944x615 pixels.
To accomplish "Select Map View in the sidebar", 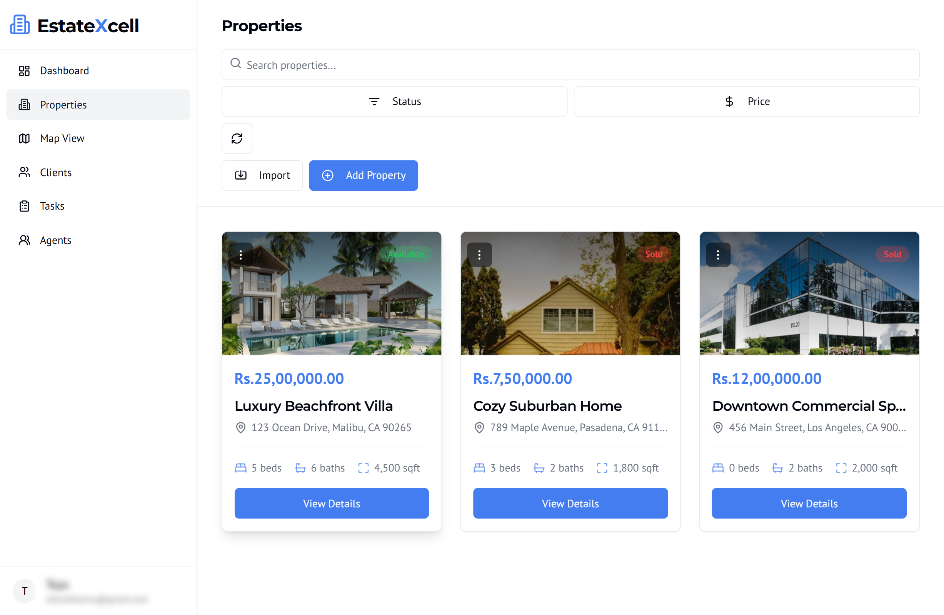I will [62, 138].
